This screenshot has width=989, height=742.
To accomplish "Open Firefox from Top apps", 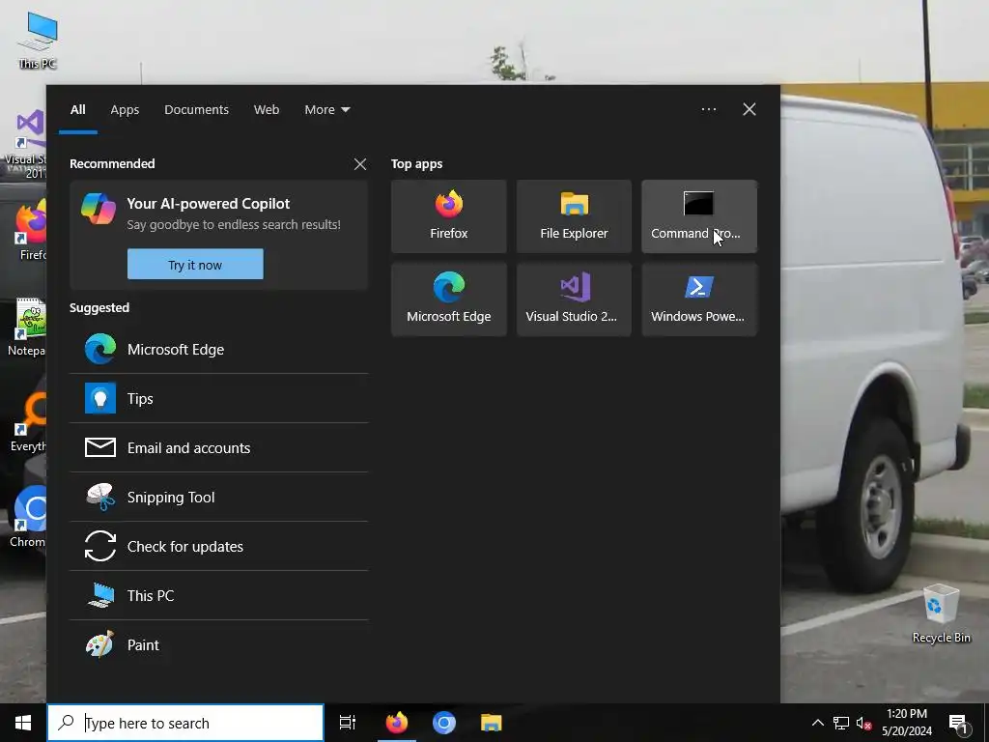I will tap(448, 216).
